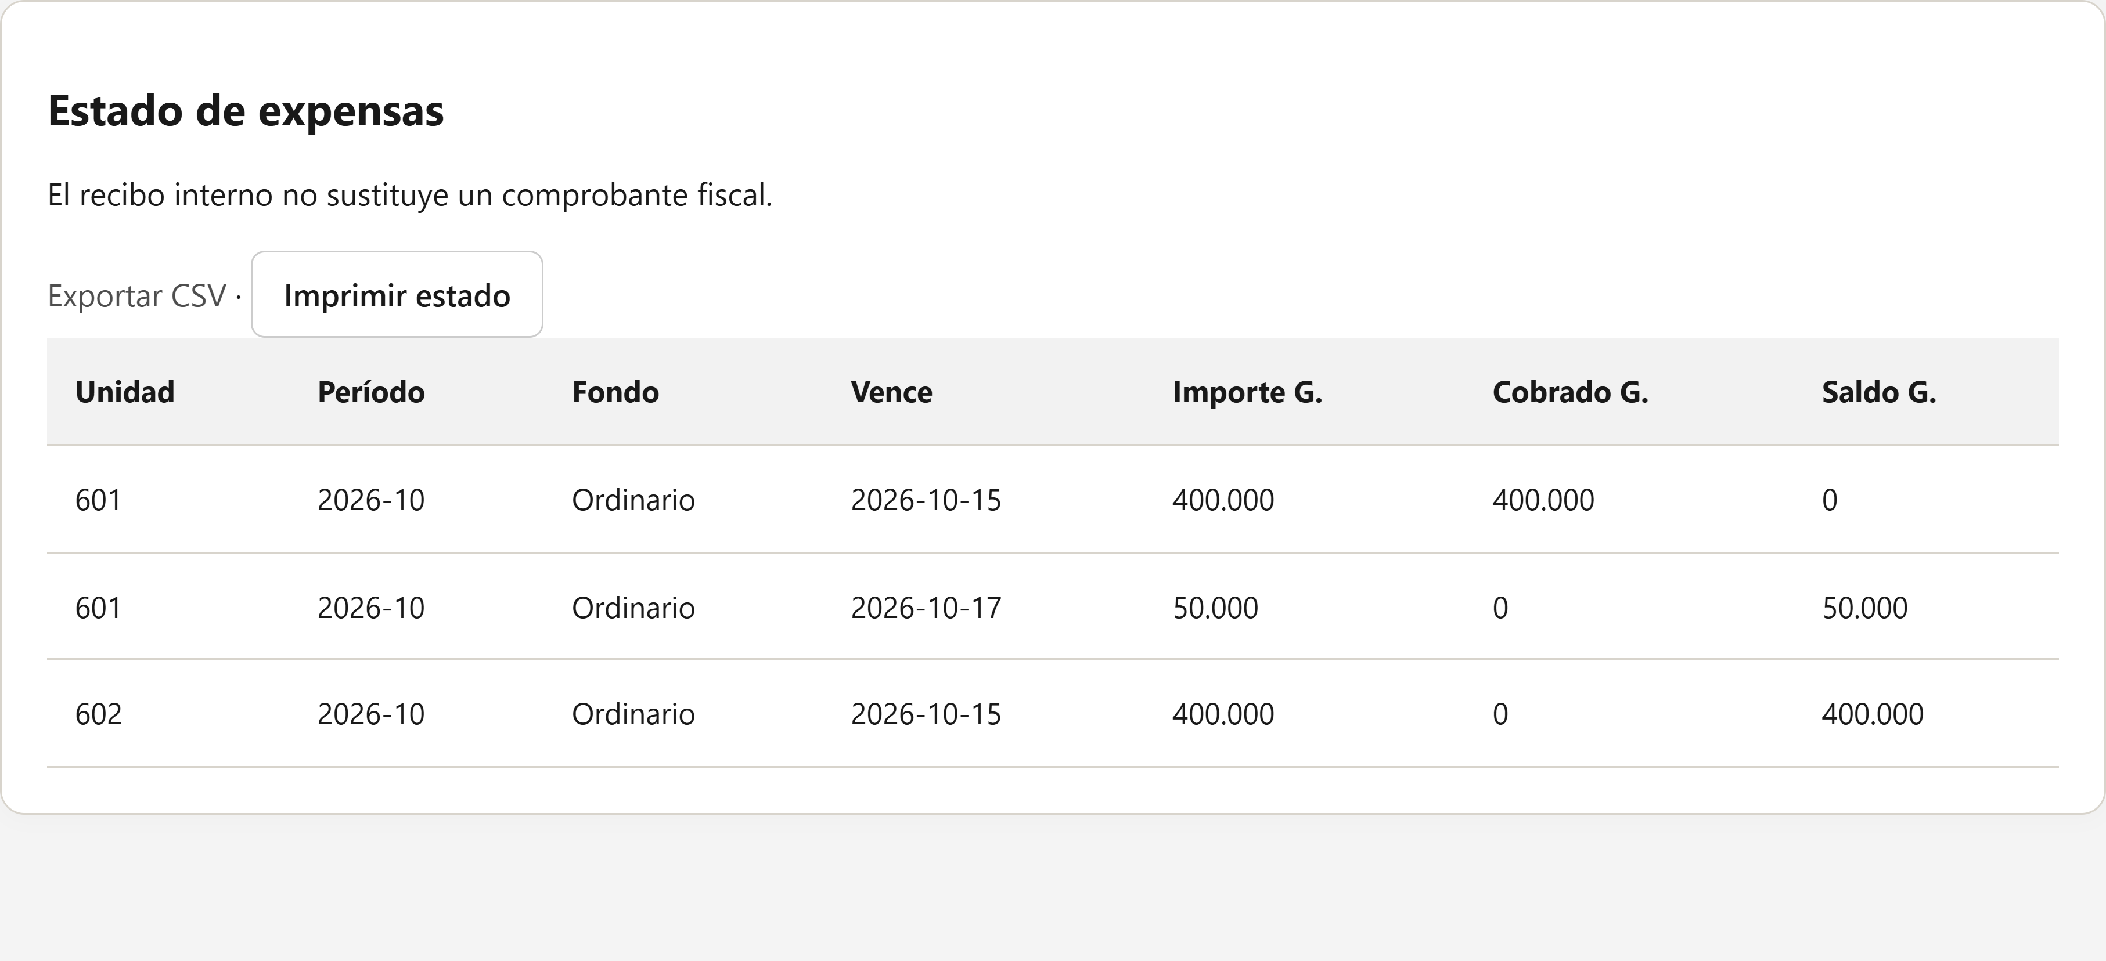Screen dimensions: 2106x961
Task: Click the Fondo column header
Action: click(x=615, y=392)
